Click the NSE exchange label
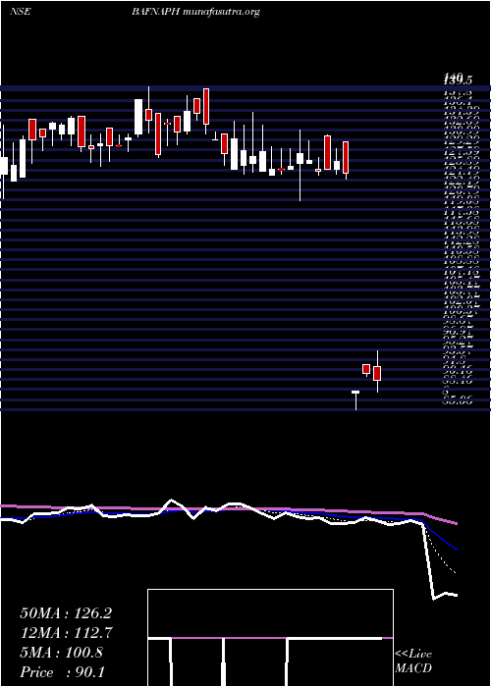491x687 pixels. (20, 12)
